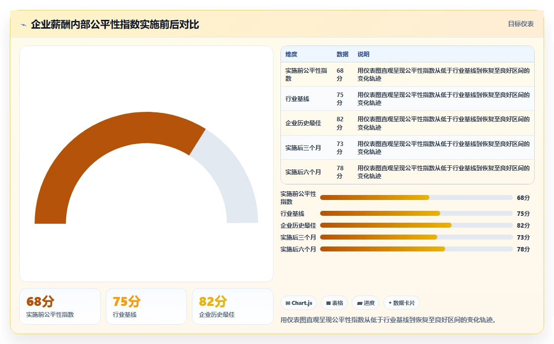The width and height of the screenshot is (554, 344).
Task: Select the 75分 行业基线 stat card
Action: (146, 306)
